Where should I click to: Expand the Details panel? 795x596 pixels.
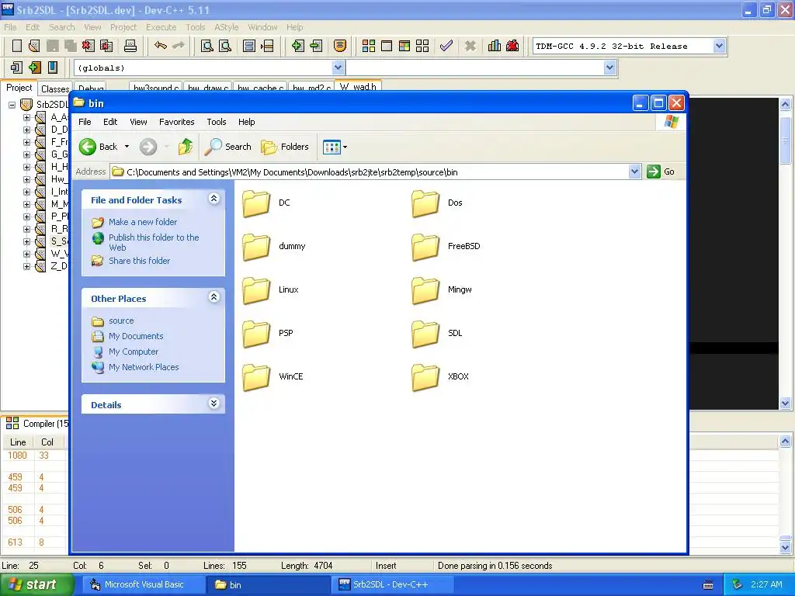[214, 404]
